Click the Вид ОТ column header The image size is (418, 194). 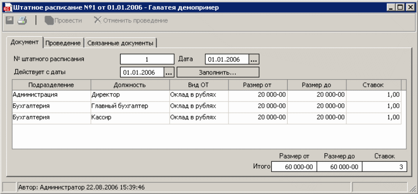[x=199, y=85]
